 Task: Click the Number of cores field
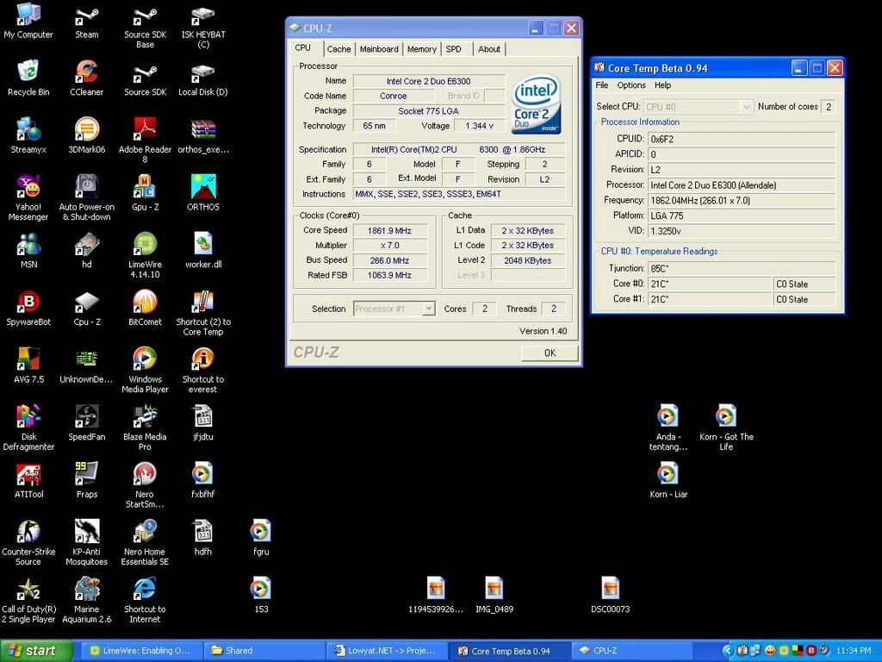[828, 106]
